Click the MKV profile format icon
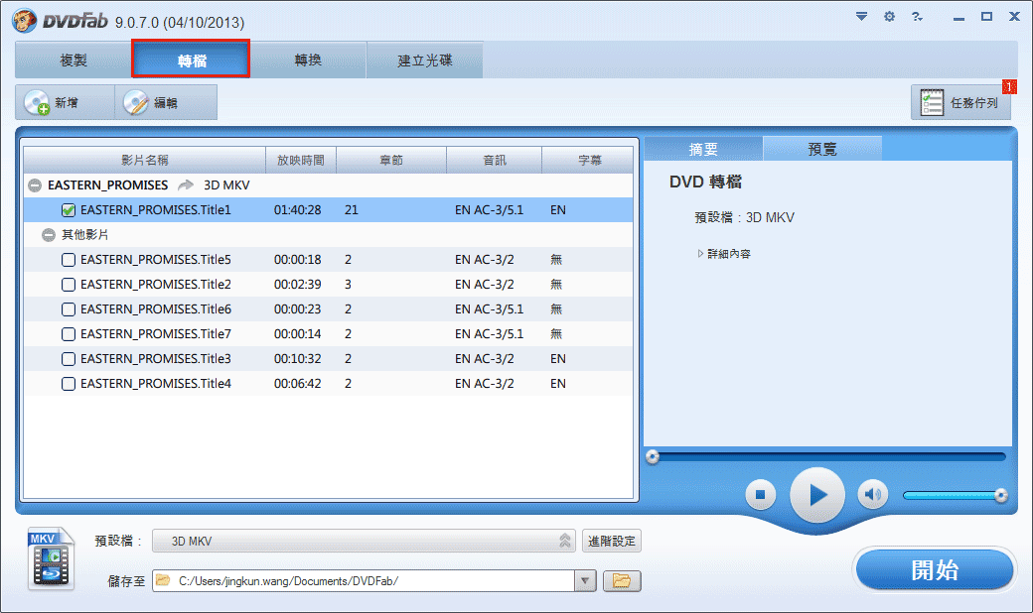Image resolution: width=1033 pixels, height=613 pixels. tap(51, 558)
